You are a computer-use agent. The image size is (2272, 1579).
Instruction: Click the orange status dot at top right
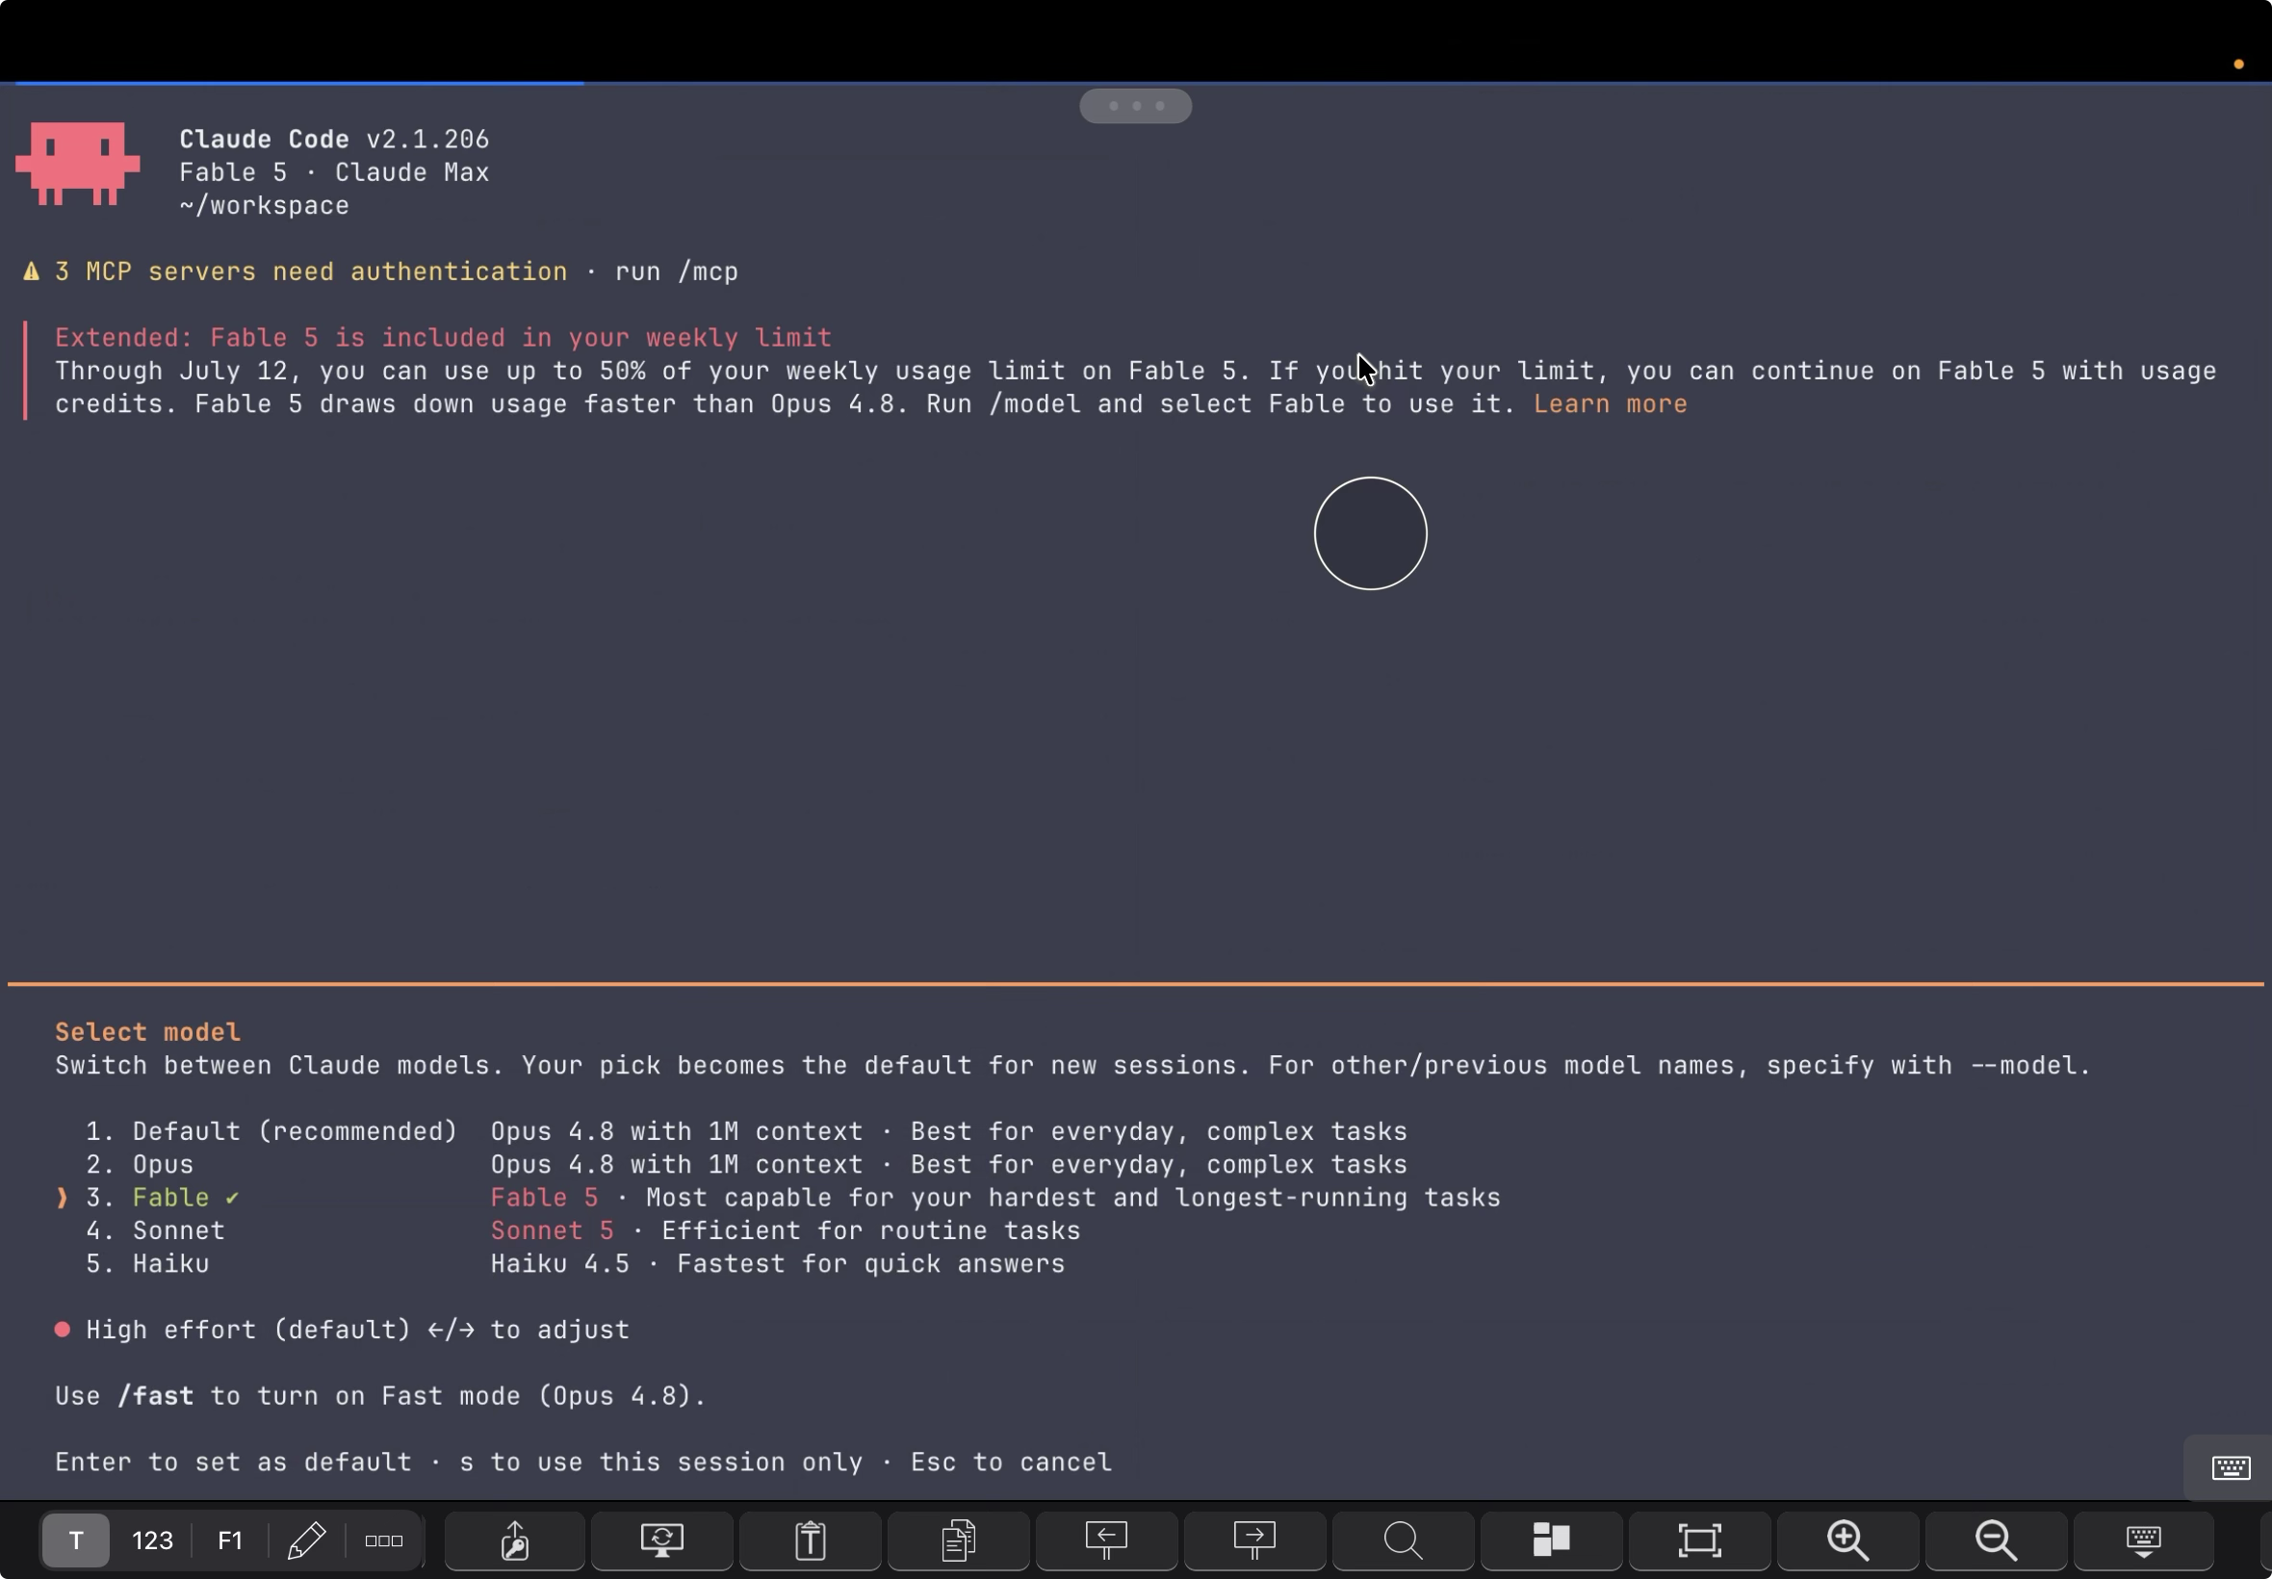[2238, 65]
